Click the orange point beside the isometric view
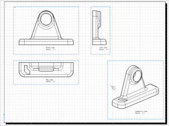Screen dimensions: 169x126 coord(110,85)
